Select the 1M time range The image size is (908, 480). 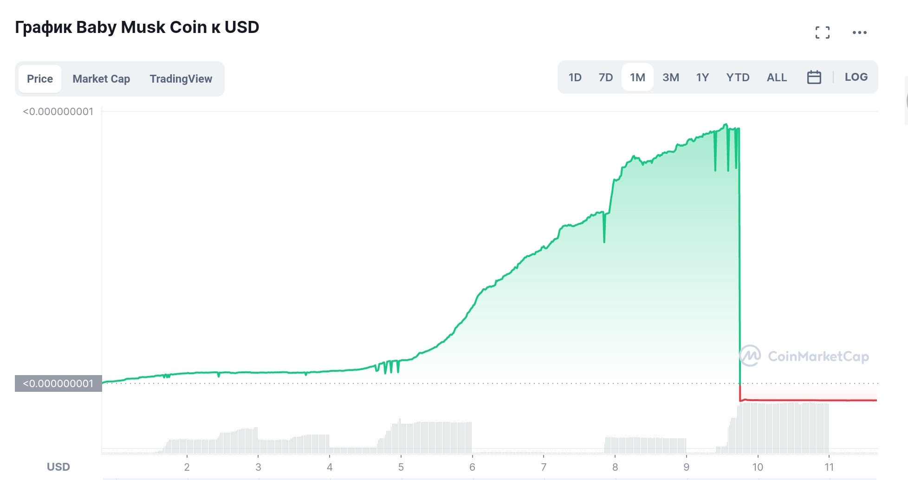tap(637, 77)
